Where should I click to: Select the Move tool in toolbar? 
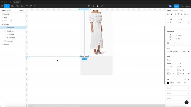click(x=6, y=6)
